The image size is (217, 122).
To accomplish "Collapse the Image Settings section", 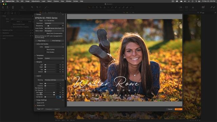I will (35, 100).
